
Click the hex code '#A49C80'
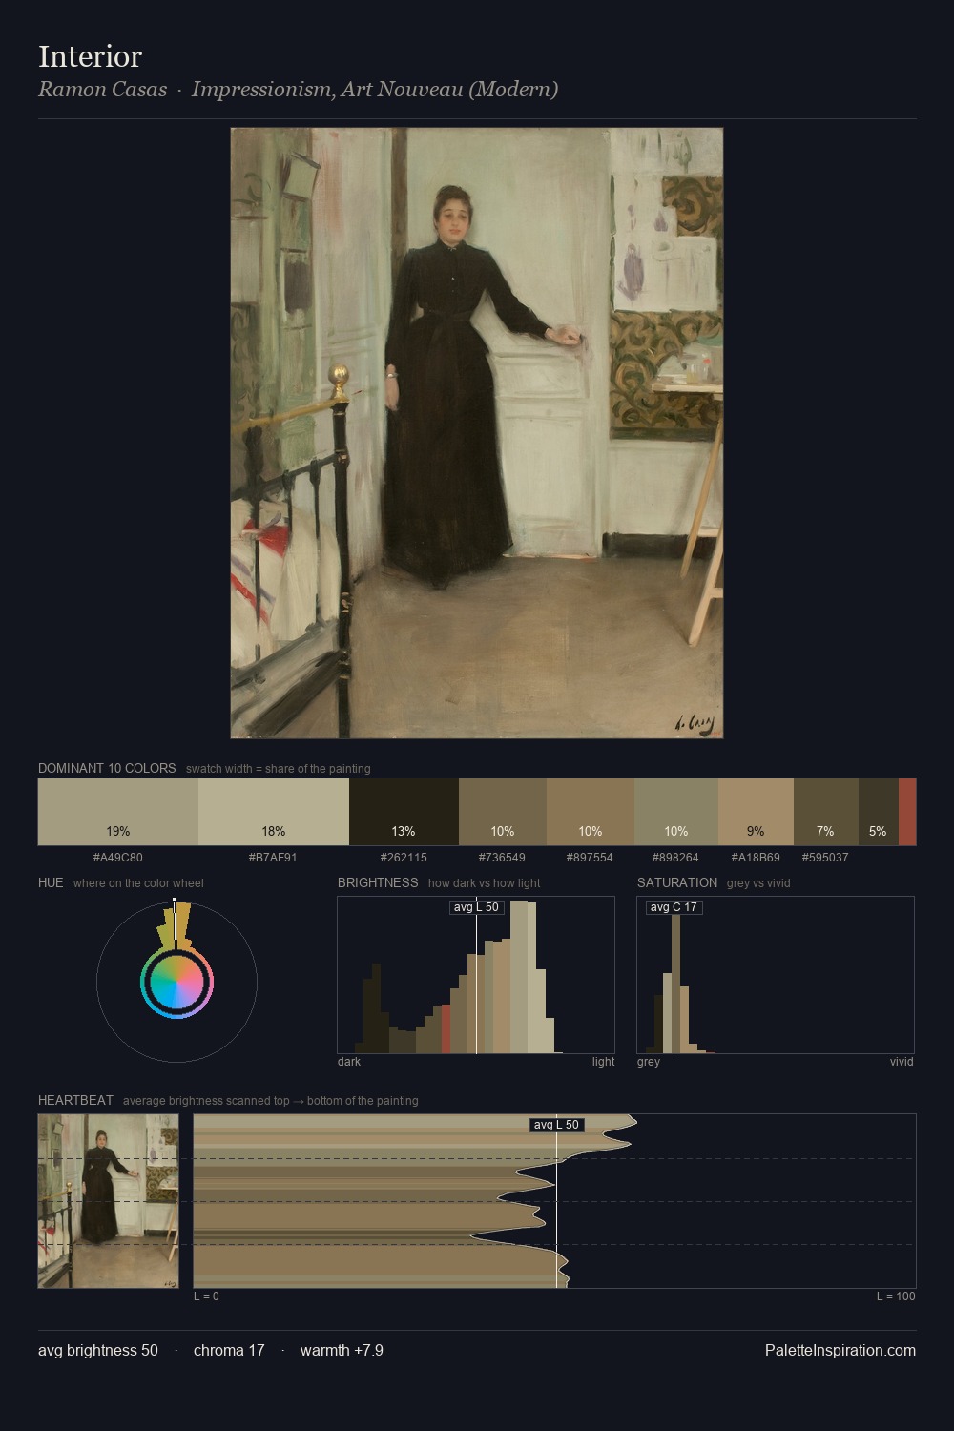(118, 857)
